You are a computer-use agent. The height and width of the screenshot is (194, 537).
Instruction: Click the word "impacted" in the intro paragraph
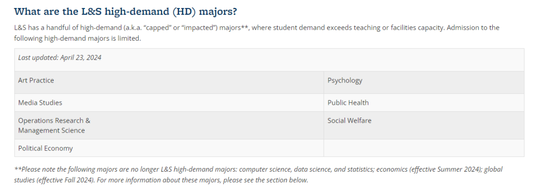click(x=198, y=28)
